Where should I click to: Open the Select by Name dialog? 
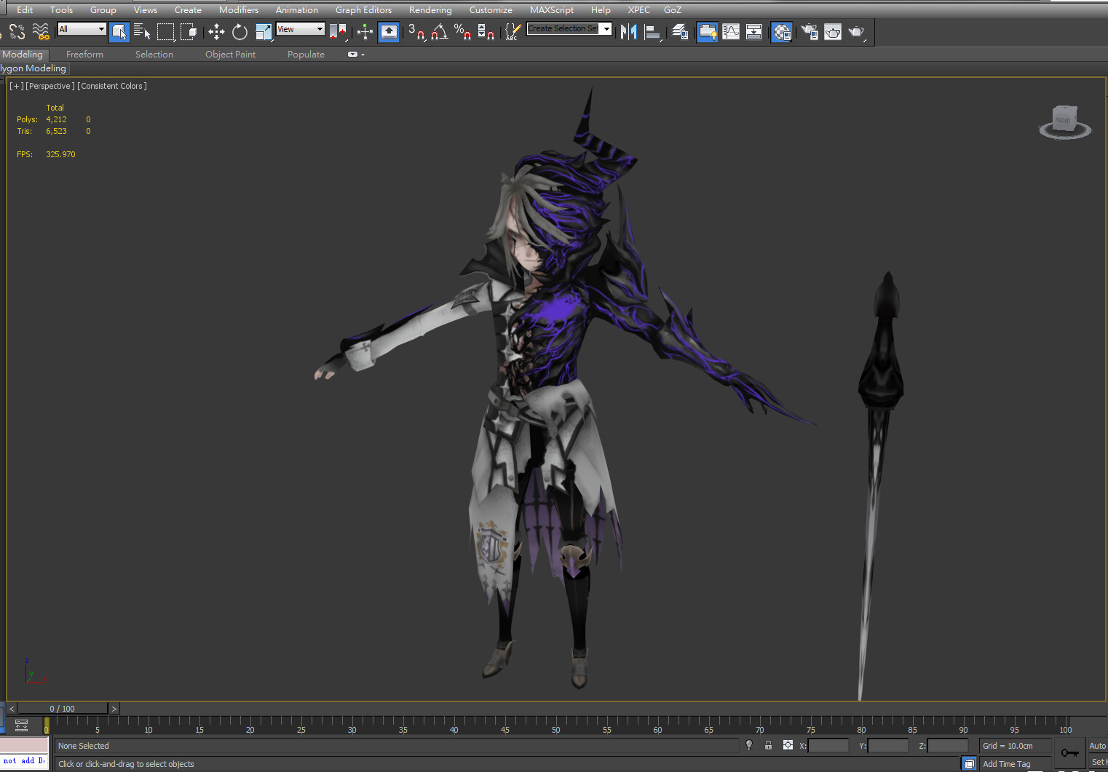[x=142, y=32]
